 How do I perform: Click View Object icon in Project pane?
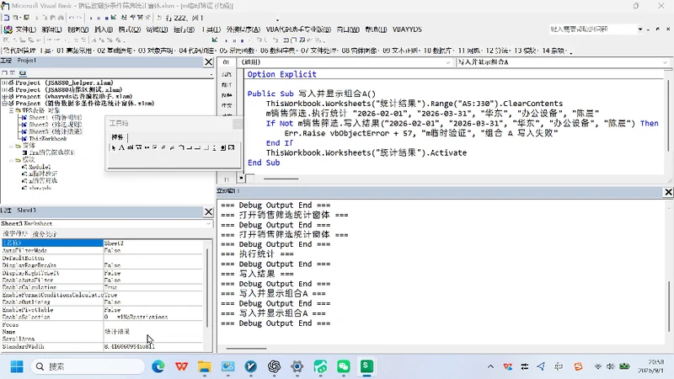[13, 73]
